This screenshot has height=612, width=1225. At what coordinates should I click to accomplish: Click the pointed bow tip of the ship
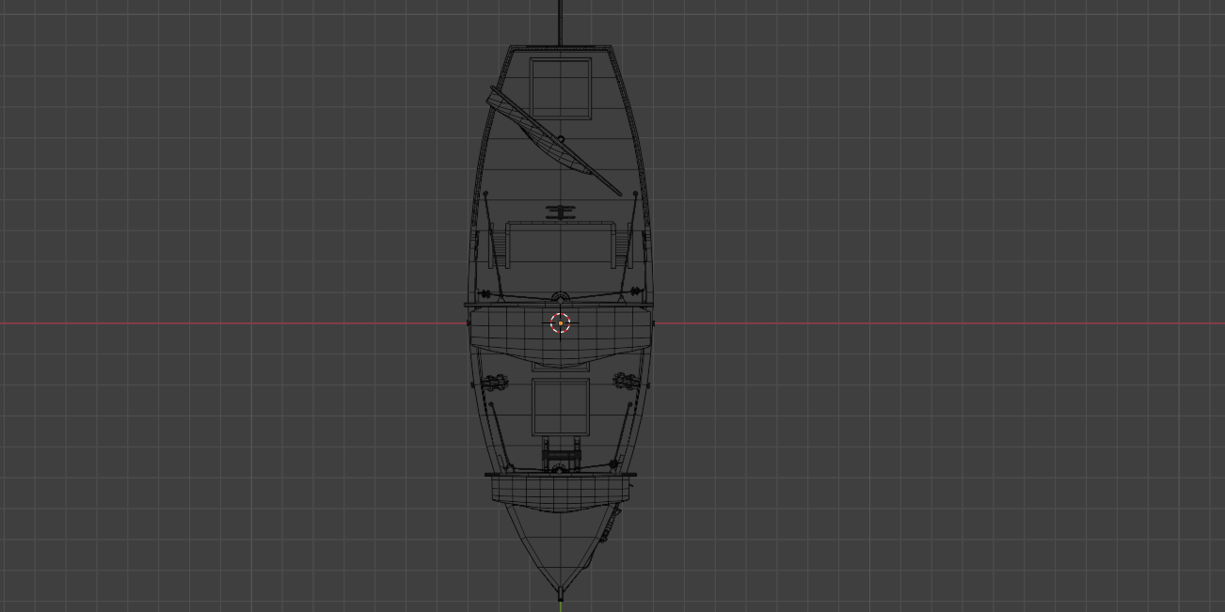click(x=561, y=592)
